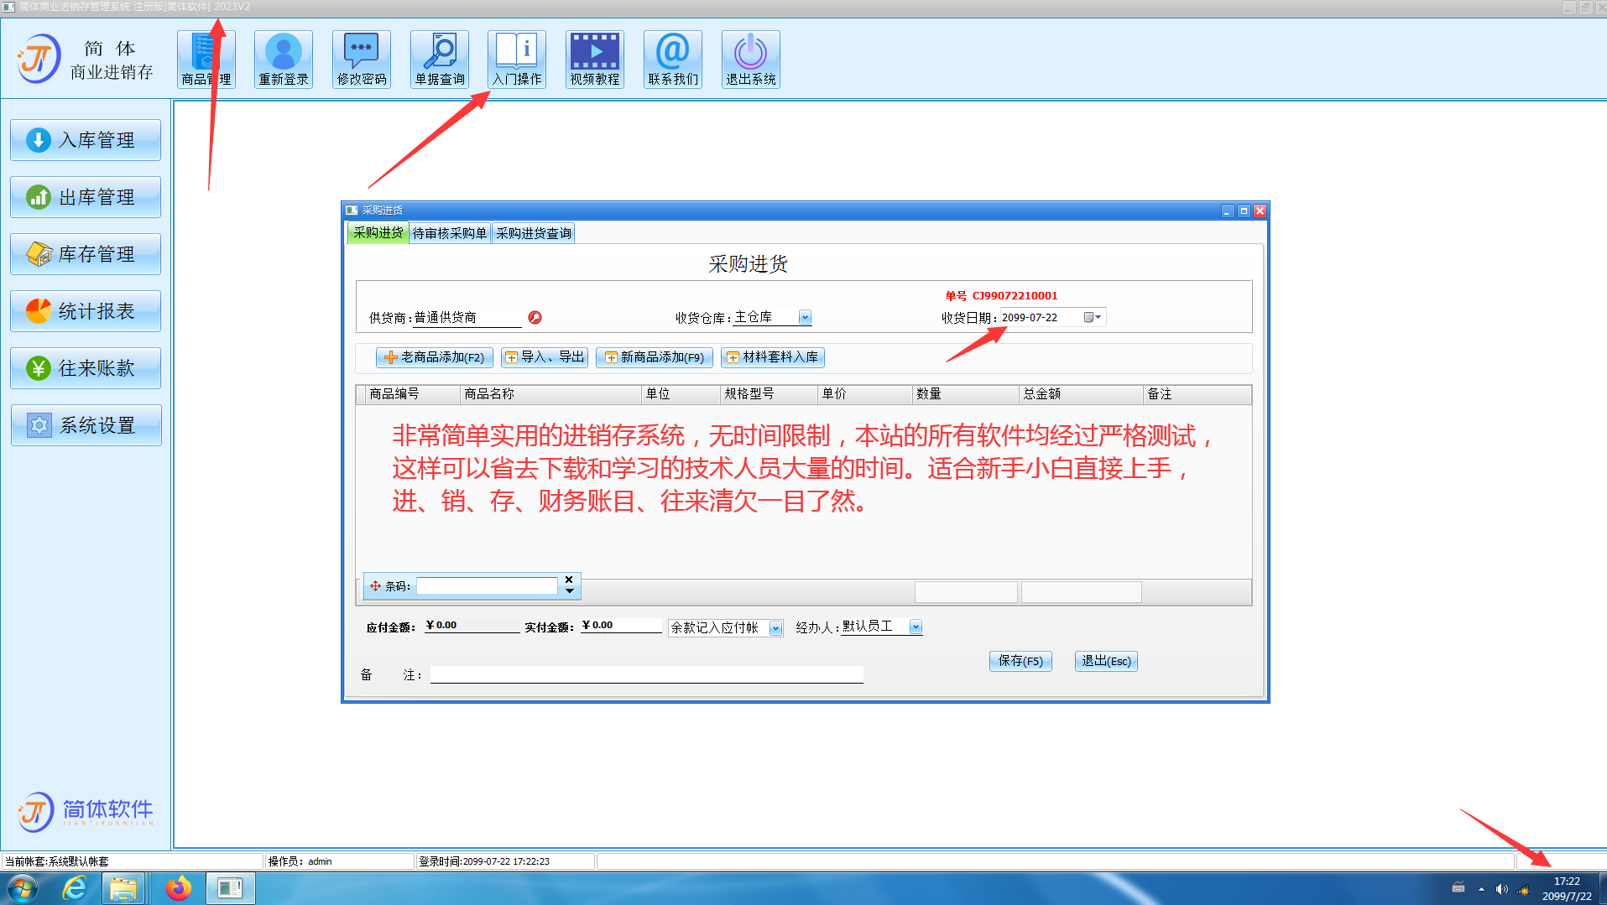Viewport: 1607px width, 905px height.
Task: Click the red supplier lookup icon
Action: pos(535,317)
